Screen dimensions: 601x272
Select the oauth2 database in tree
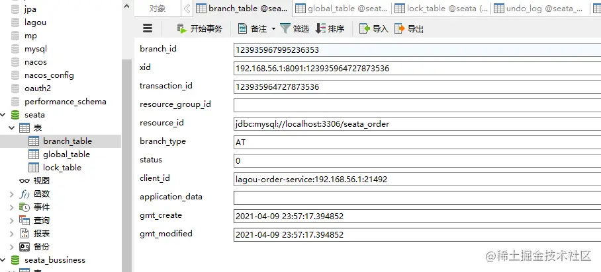click(x=38, y=88)
